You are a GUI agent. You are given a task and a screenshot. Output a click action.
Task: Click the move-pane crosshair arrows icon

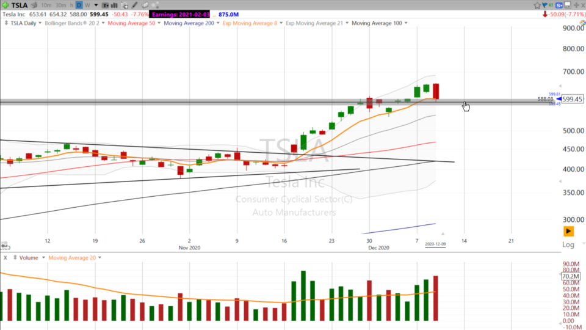click(x=576, y=5)
